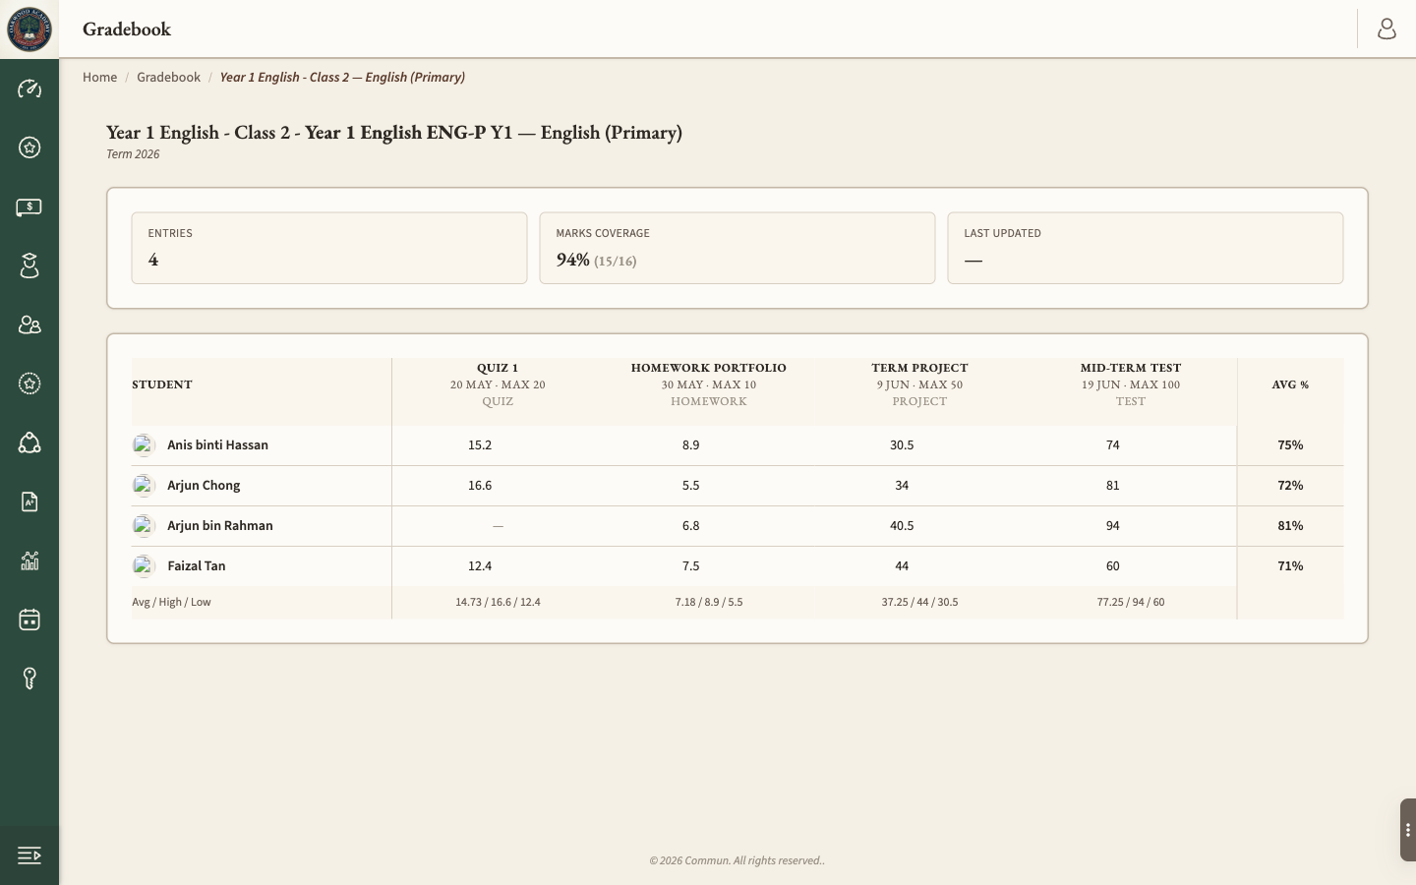Click Arjun bin Rahman's avatar

[x=144, y=526]
